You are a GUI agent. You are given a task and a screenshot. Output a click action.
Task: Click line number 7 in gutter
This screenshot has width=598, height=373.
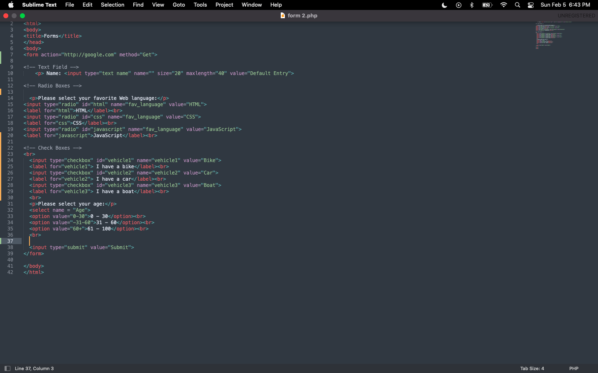[12, 55]
